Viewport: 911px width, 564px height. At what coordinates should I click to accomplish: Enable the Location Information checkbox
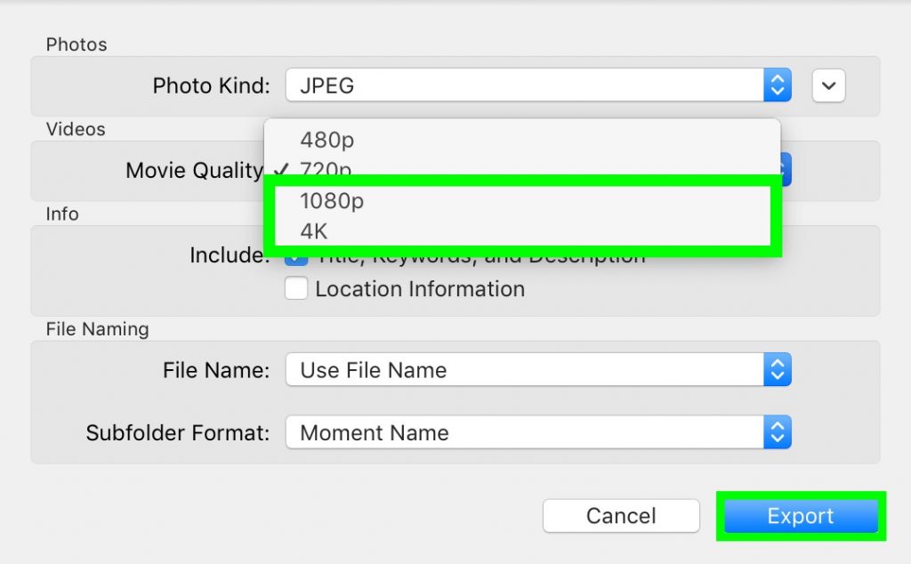296,289
